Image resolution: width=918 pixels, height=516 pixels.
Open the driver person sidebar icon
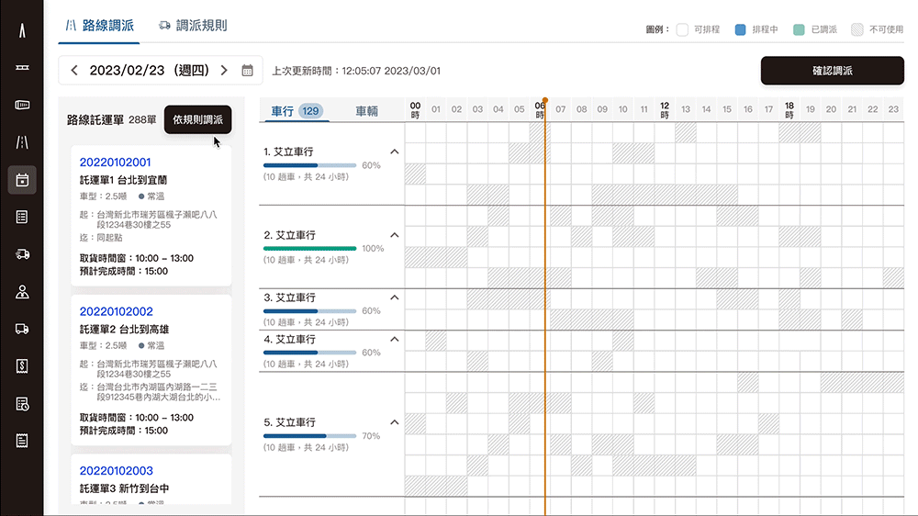(x=22, y=292)
